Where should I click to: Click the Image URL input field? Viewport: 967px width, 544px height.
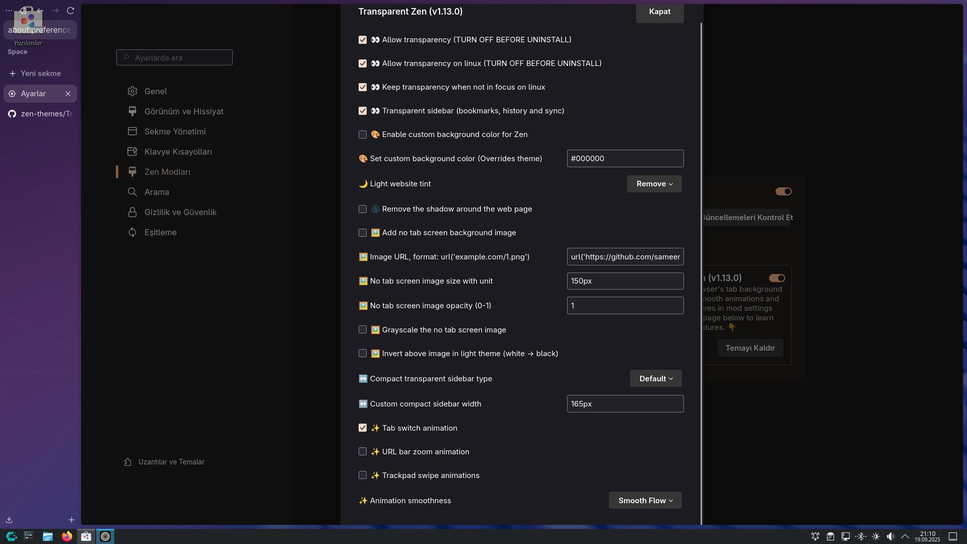tap(625, 257)
